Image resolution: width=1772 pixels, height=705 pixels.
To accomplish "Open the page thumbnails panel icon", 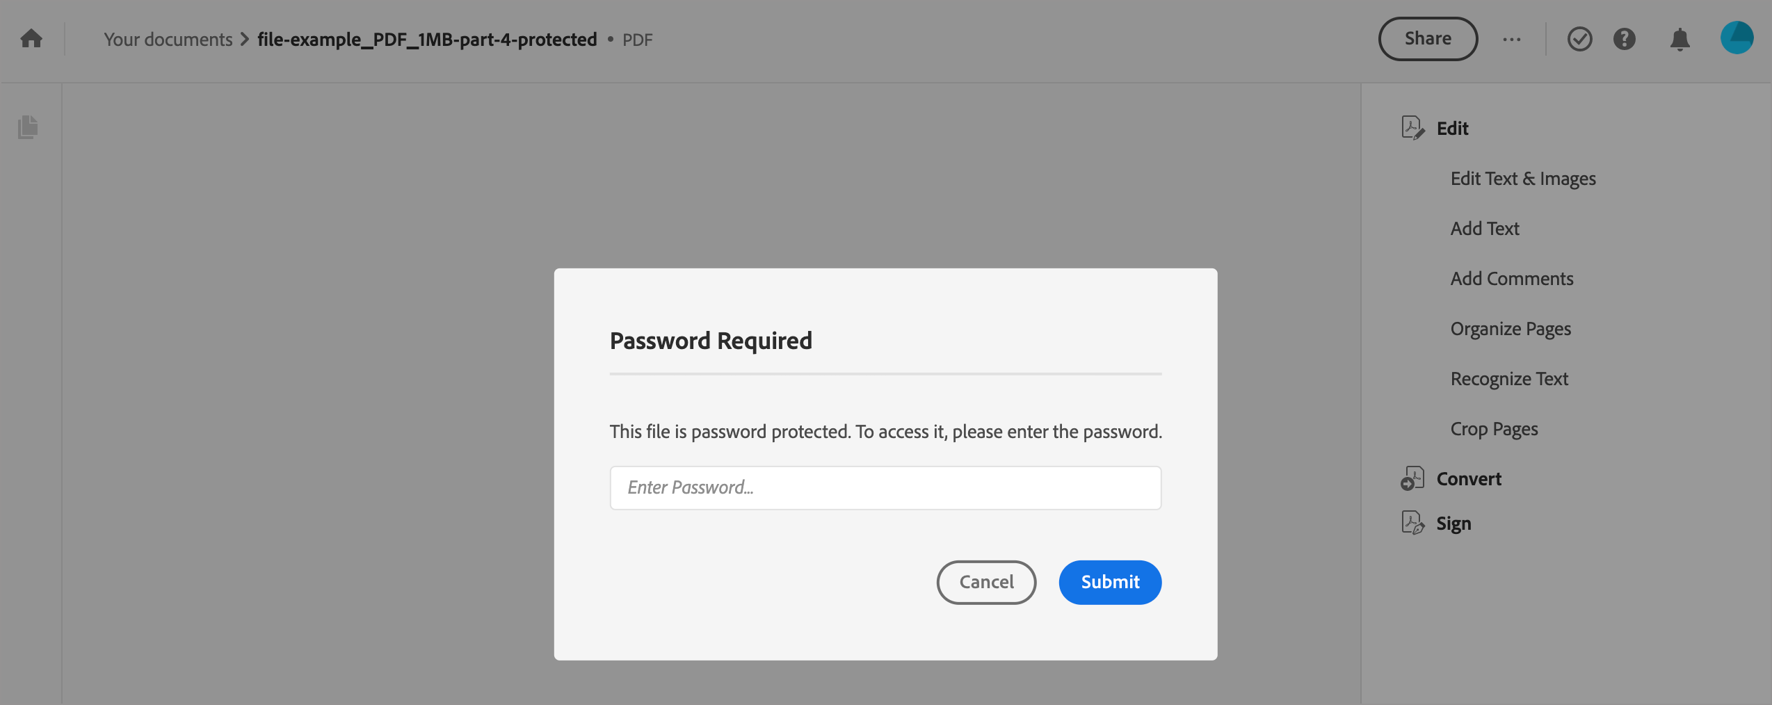I will click(x=28, y=127).
